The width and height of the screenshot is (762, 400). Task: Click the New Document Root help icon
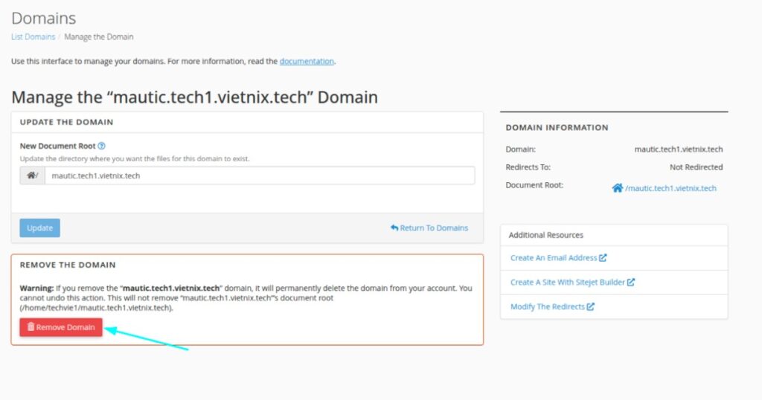101,146
